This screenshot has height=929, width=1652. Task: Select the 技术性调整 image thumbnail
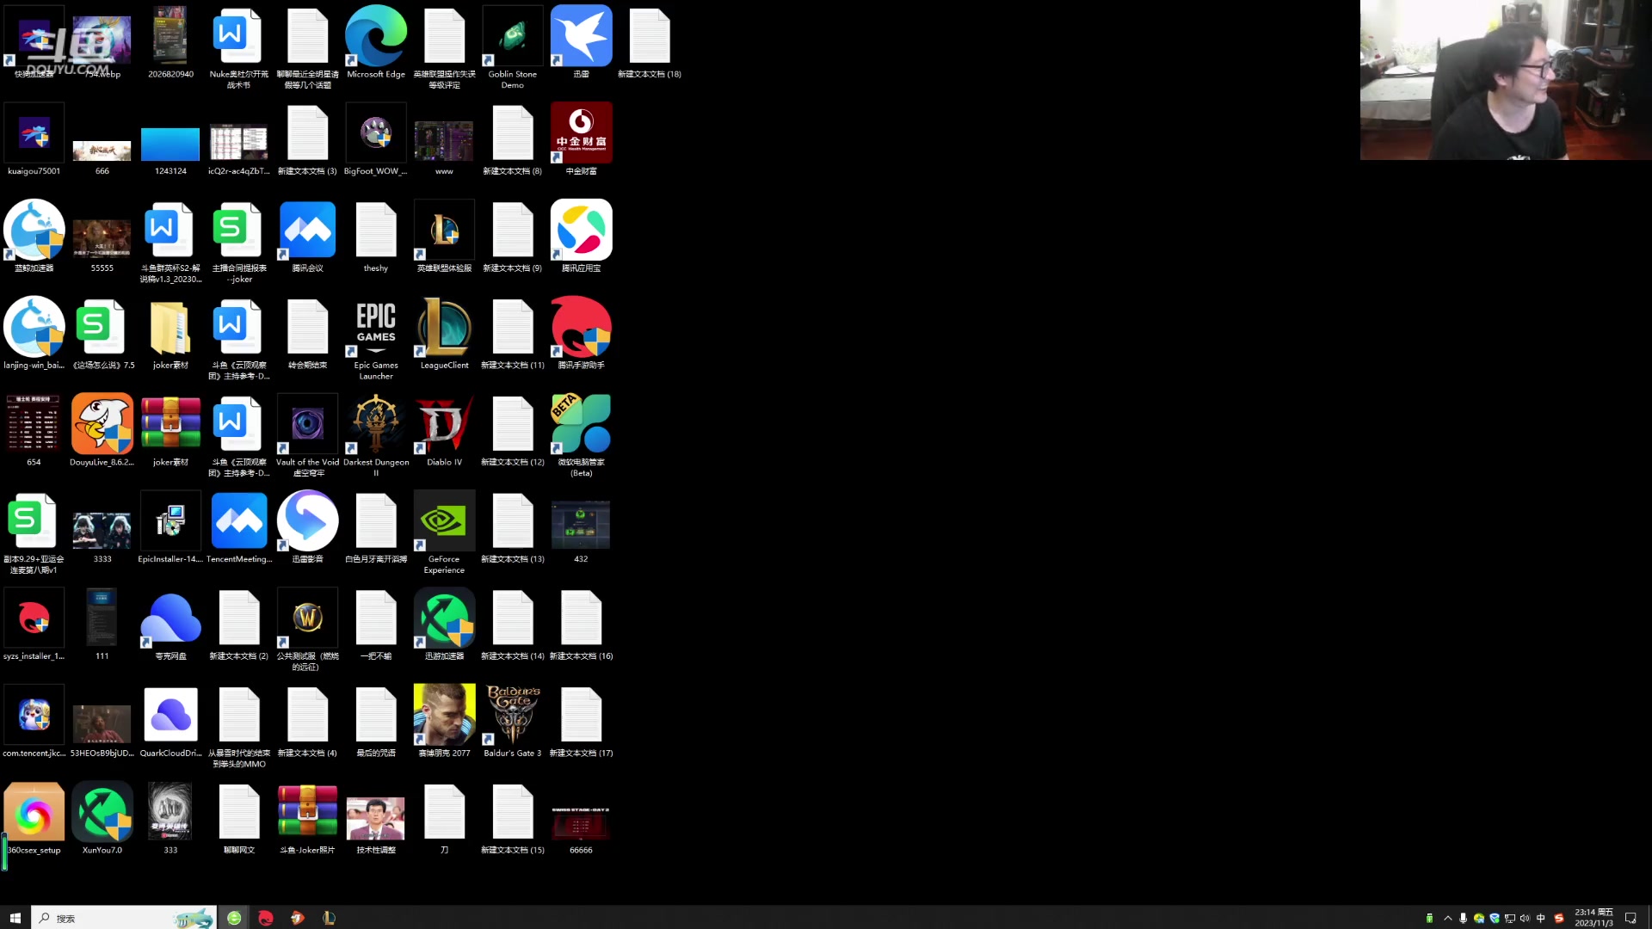(x=376, y=818)
